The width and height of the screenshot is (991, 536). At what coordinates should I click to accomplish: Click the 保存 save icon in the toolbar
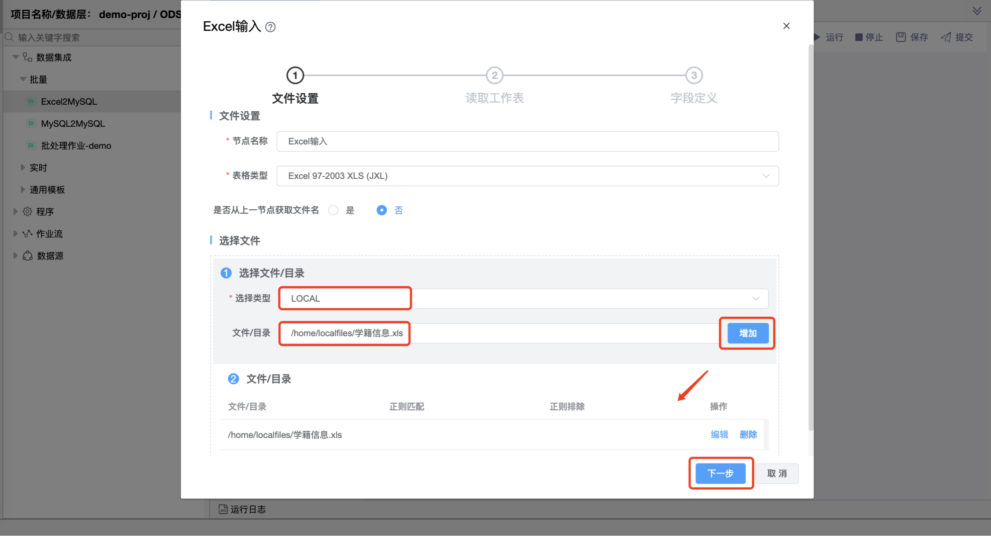(x=900, y=37)
